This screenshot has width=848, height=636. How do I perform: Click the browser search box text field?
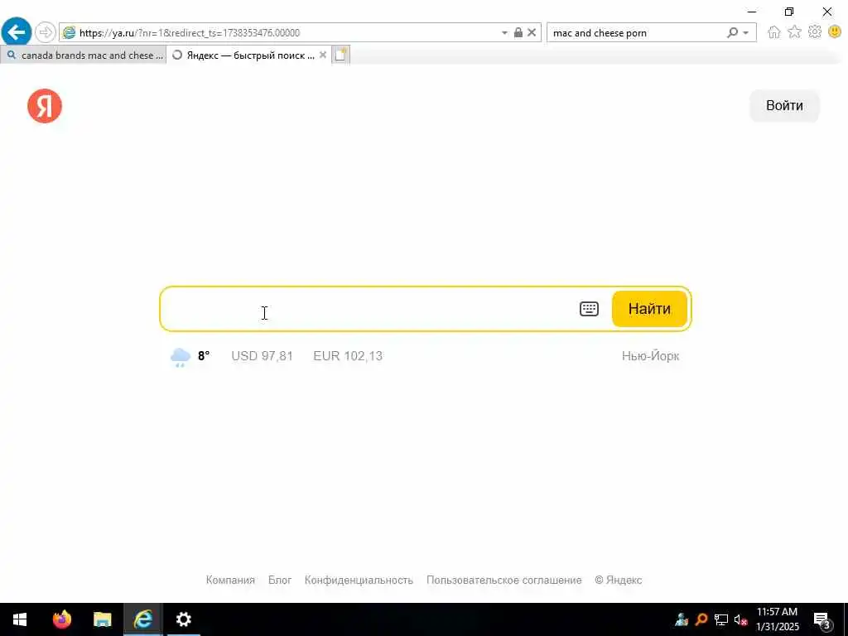[x=635, y=33]
